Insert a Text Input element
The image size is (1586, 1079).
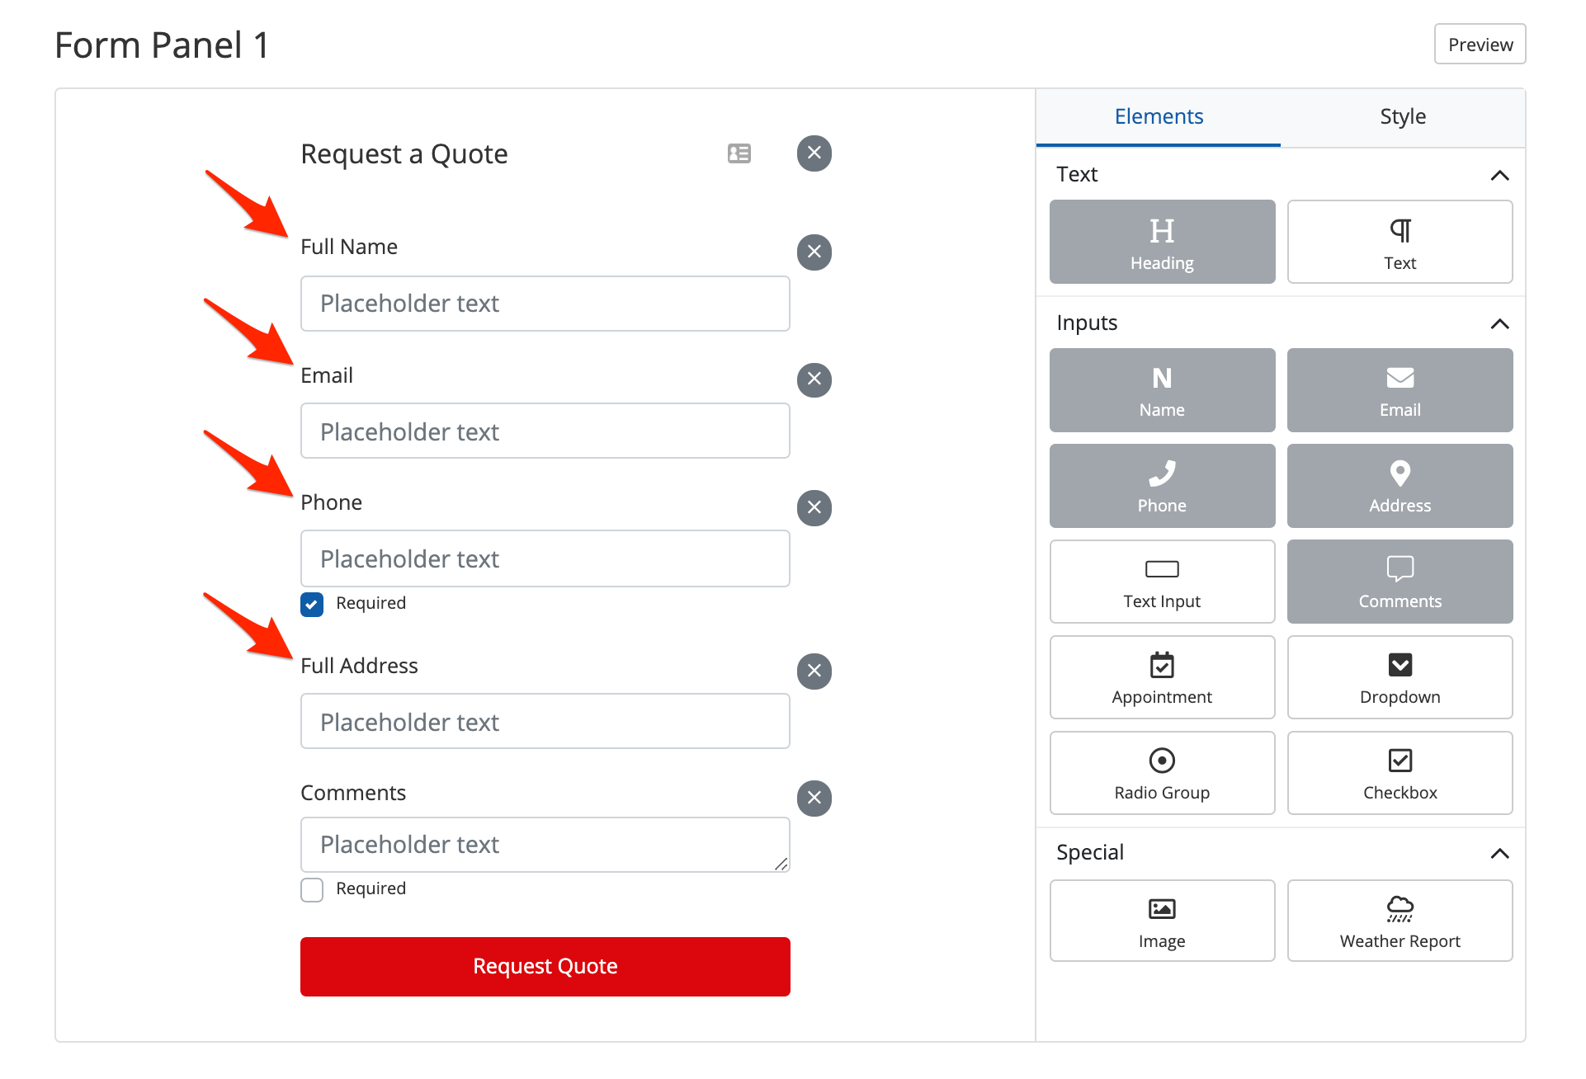pyautogui.click(x=1162, y=582)
